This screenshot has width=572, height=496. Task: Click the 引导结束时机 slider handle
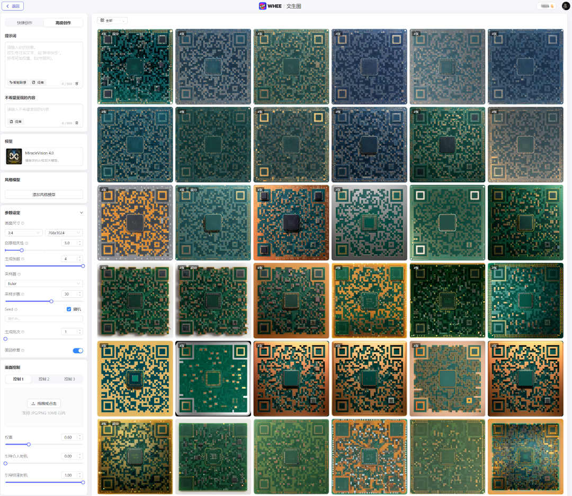coord(83,483)
